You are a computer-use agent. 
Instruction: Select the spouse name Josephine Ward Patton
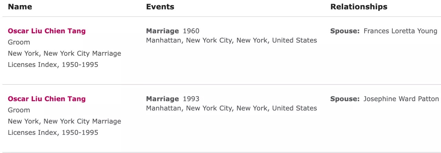(x=401, y=99)
